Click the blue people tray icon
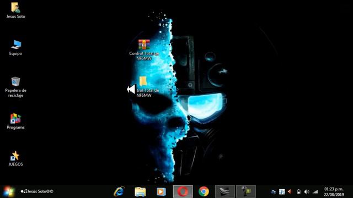The height and width of the screenshot is (198, 353). [x=274, y=192]
